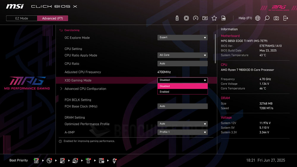Click DRAM Size 32768 MB value
The width and height of the screenshot is (297, 167).
(x=266, y=103)
